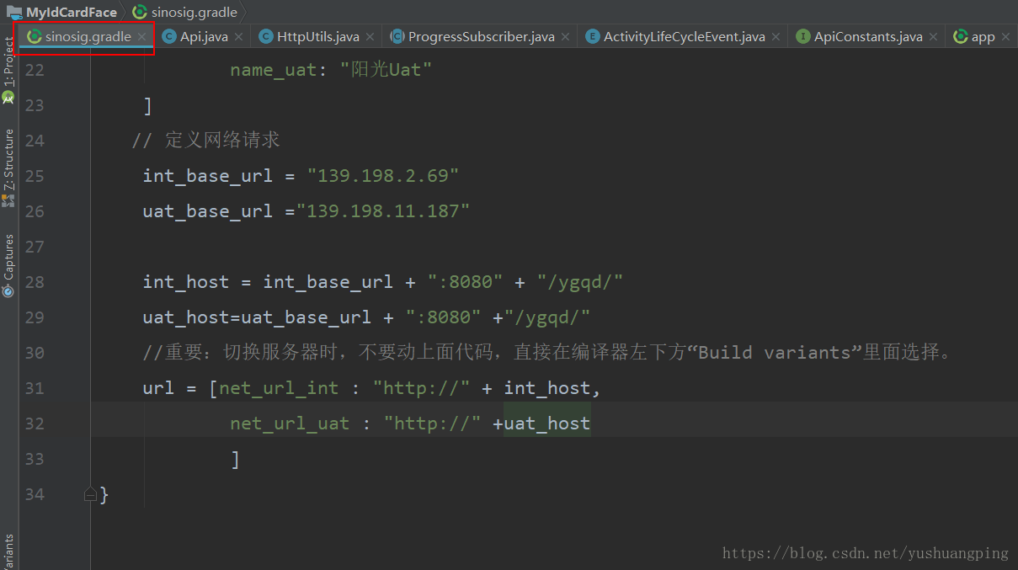
Task: Open the 1: Project tool window
Action: pyautogui.click(x=8, y=61)
